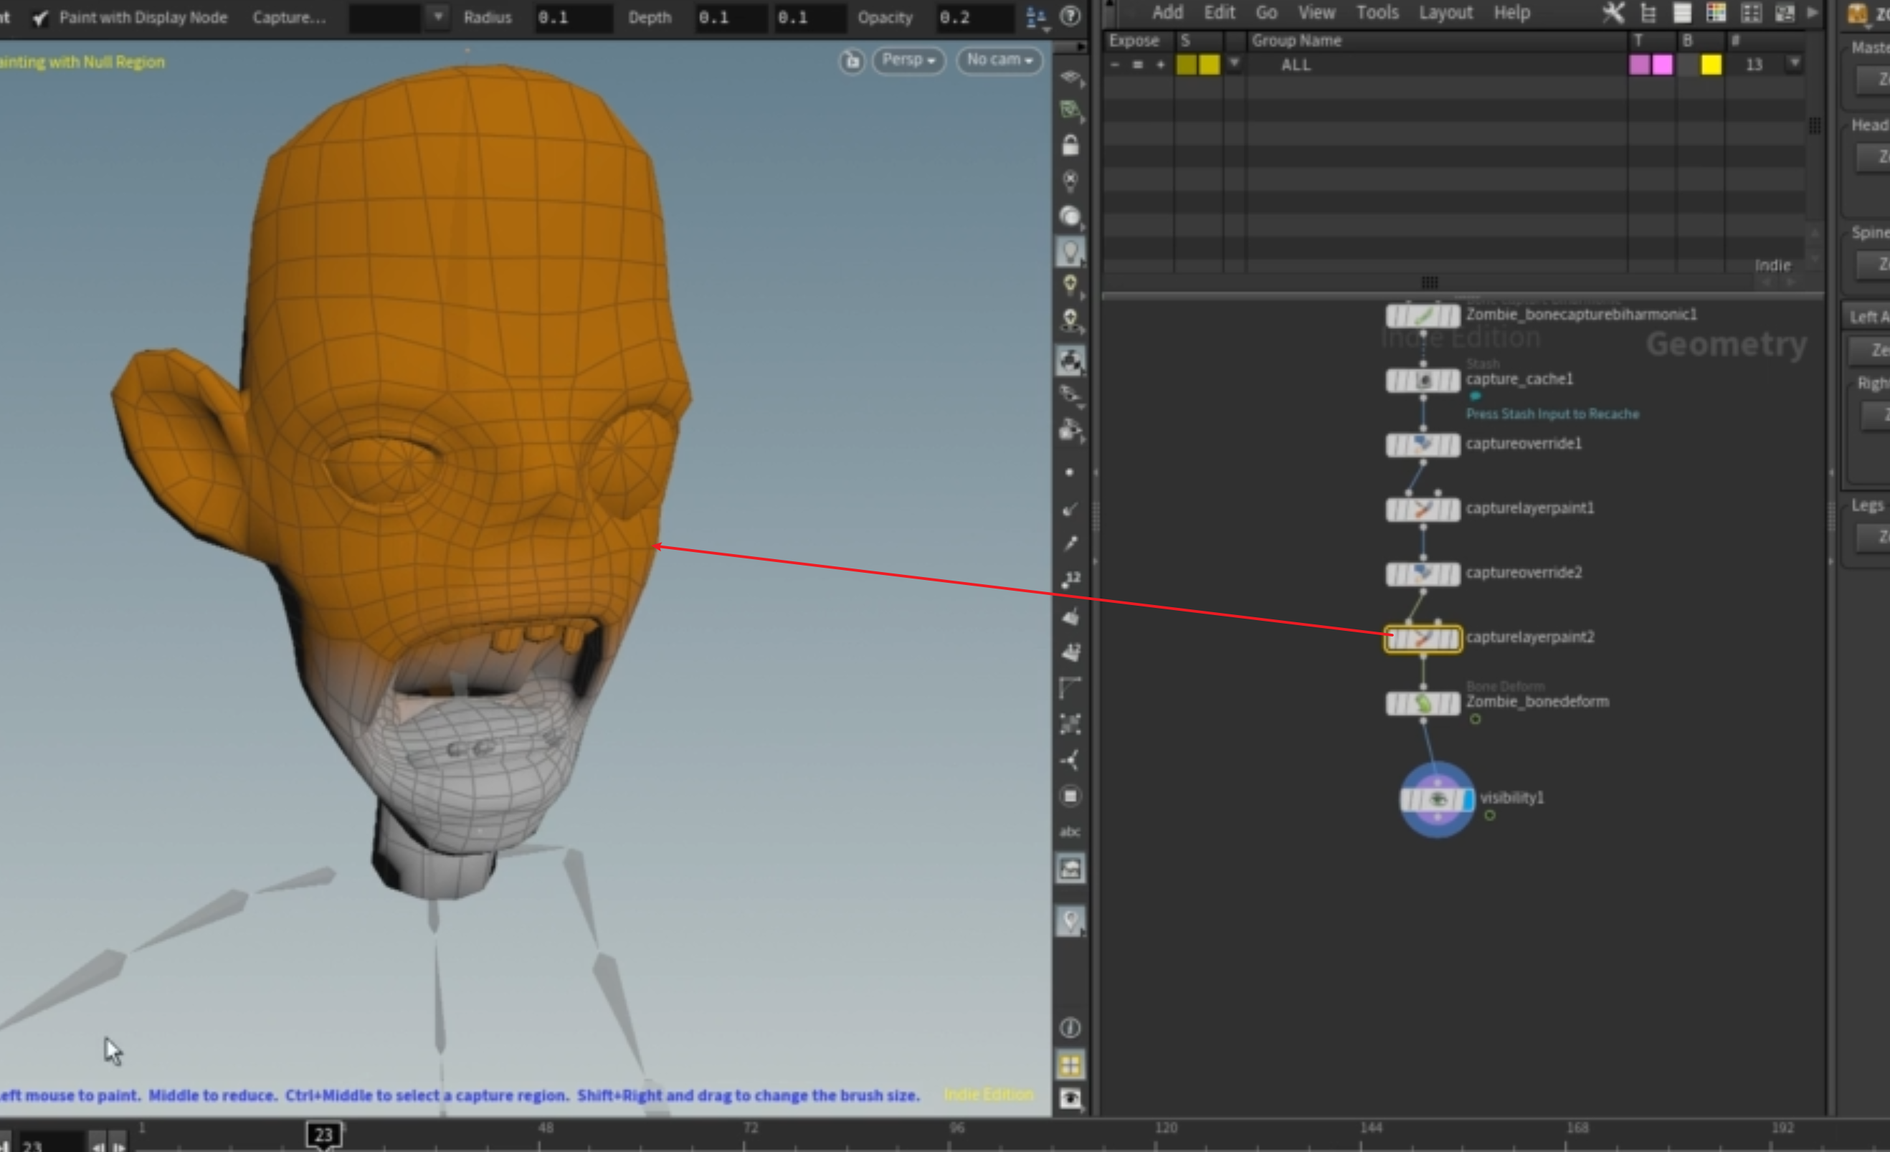Open the color palette icon in network toolbar

click(x=1716, y=13)
